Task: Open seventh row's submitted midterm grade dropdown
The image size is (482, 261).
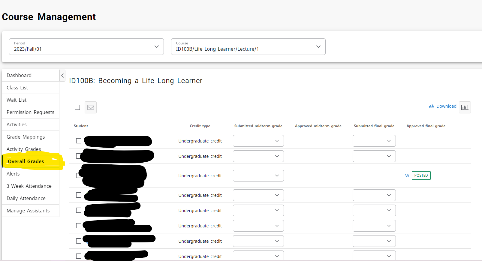Action: pos(258,241)
